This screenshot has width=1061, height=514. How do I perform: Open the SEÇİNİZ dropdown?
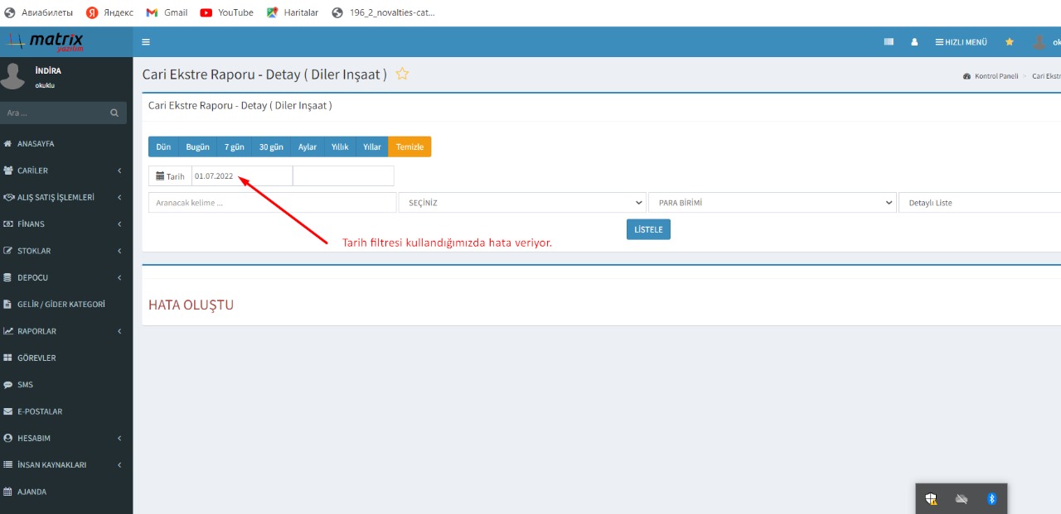(522, 203)
